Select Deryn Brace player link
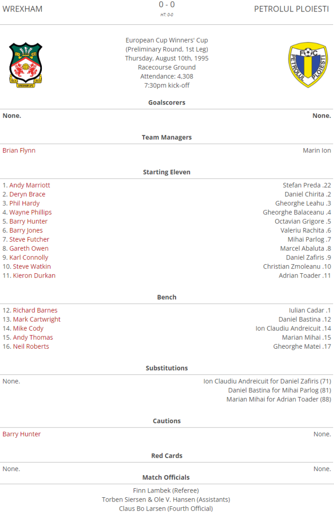Screen dimensions: 334x514 27,194
